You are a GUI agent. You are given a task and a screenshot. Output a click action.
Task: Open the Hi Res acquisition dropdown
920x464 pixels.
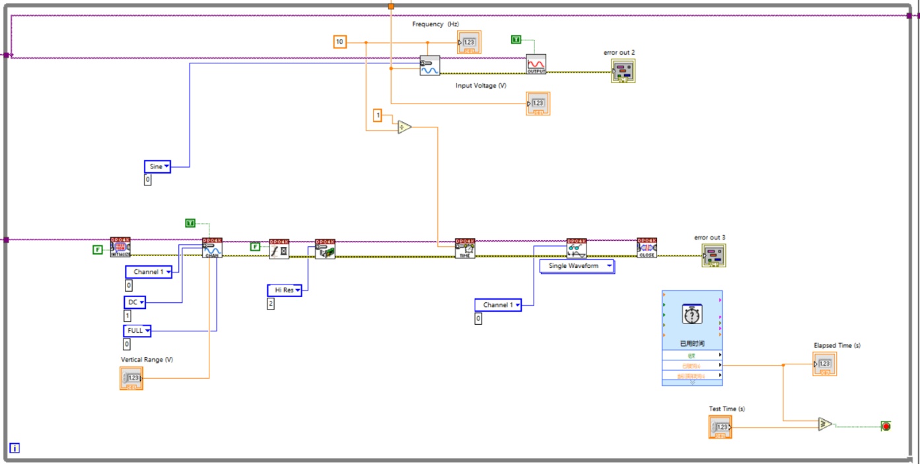(x=285, y=290)
